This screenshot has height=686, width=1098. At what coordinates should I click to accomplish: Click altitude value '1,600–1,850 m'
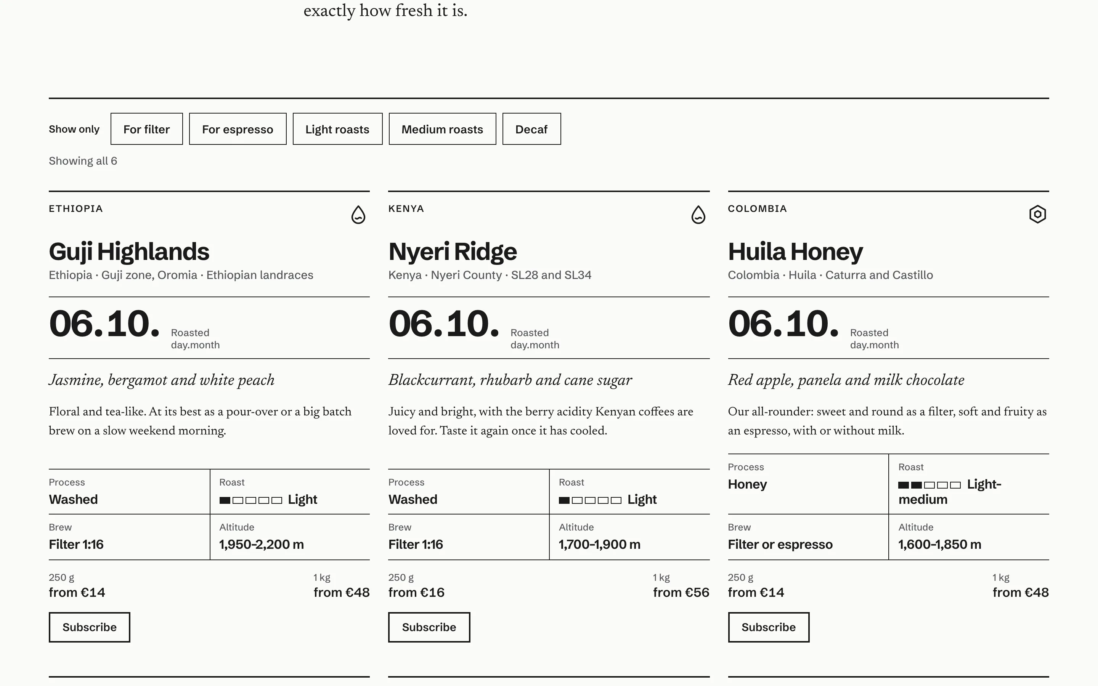(940, 545)
